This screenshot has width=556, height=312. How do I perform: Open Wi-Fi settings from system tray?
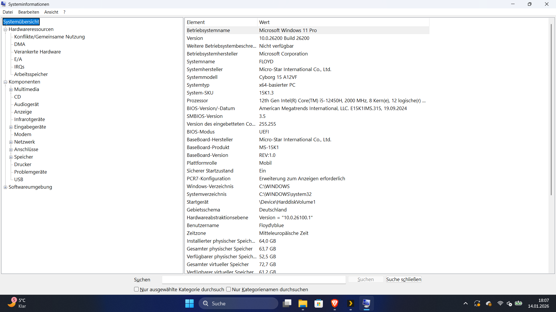tap(500, 303)
